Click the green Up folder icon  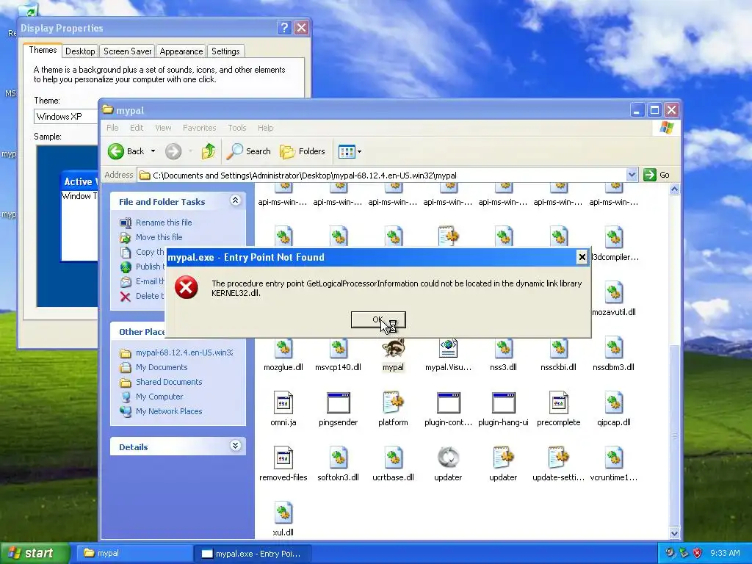coord(208,151)
